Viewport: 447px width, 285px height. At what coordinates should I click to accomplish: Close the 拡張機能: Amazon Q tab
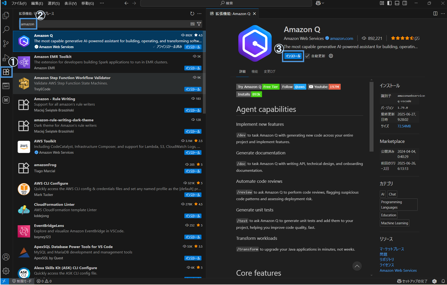point(254,13)
